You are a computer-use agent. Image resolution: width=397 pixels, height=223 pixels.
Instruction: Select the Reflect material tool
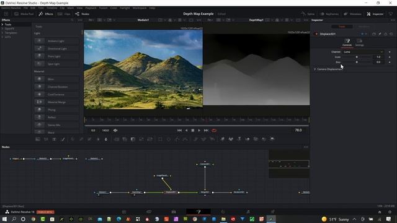click(56, 117)
